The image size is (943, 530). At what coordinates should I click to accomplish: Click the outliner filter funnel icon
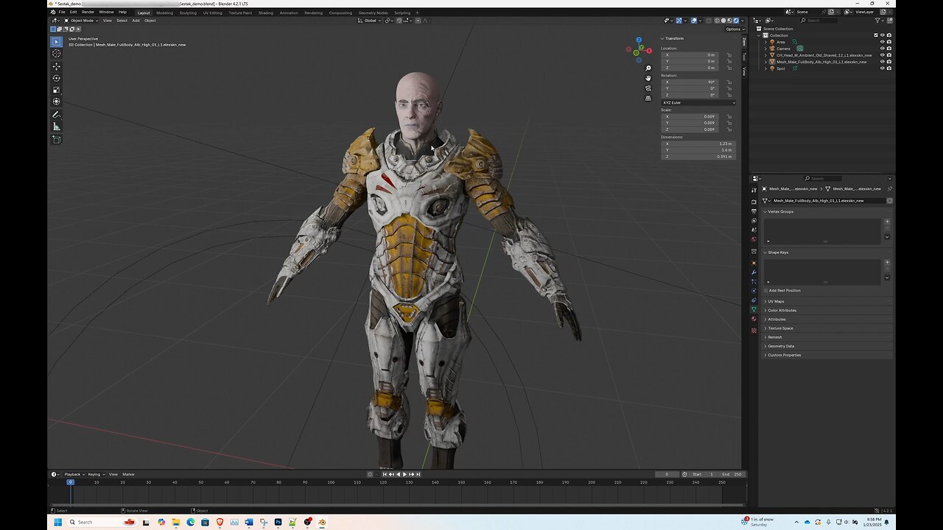click(878, 20)
